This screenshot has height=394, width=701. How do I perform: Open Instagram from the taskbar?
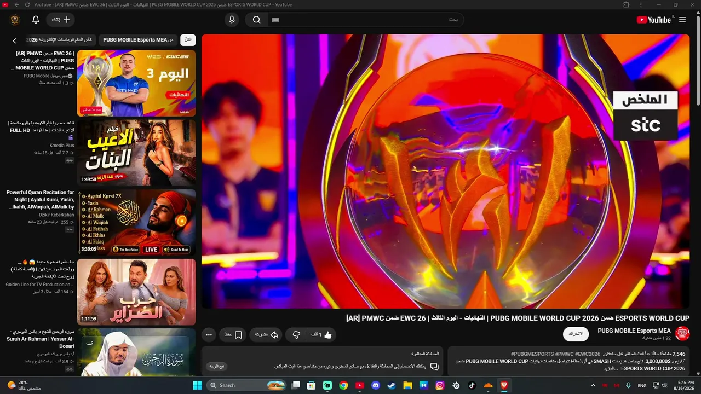(x=440, y=385)
